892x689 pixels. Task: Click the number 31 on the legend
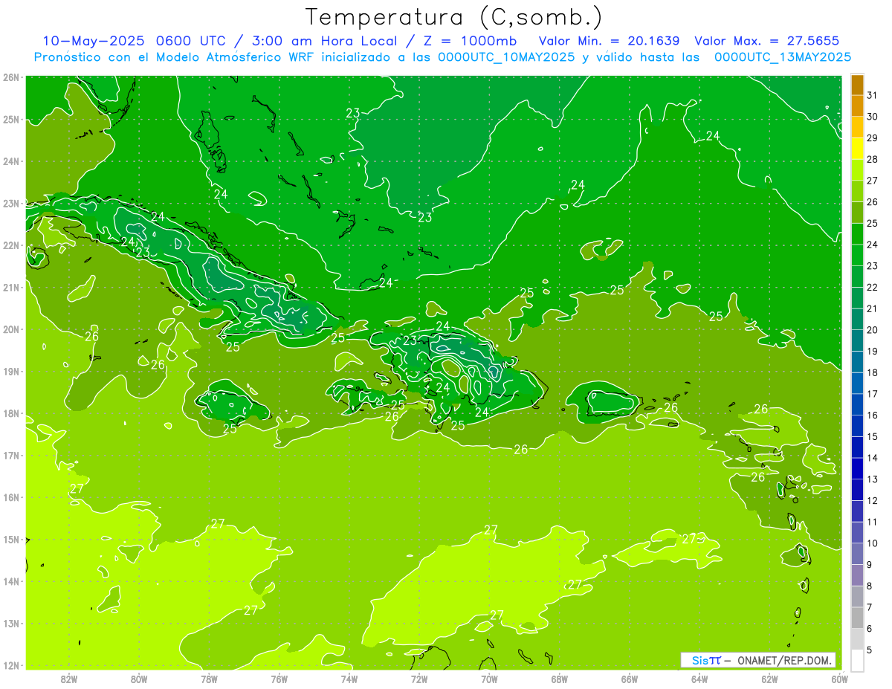point(872,95)
